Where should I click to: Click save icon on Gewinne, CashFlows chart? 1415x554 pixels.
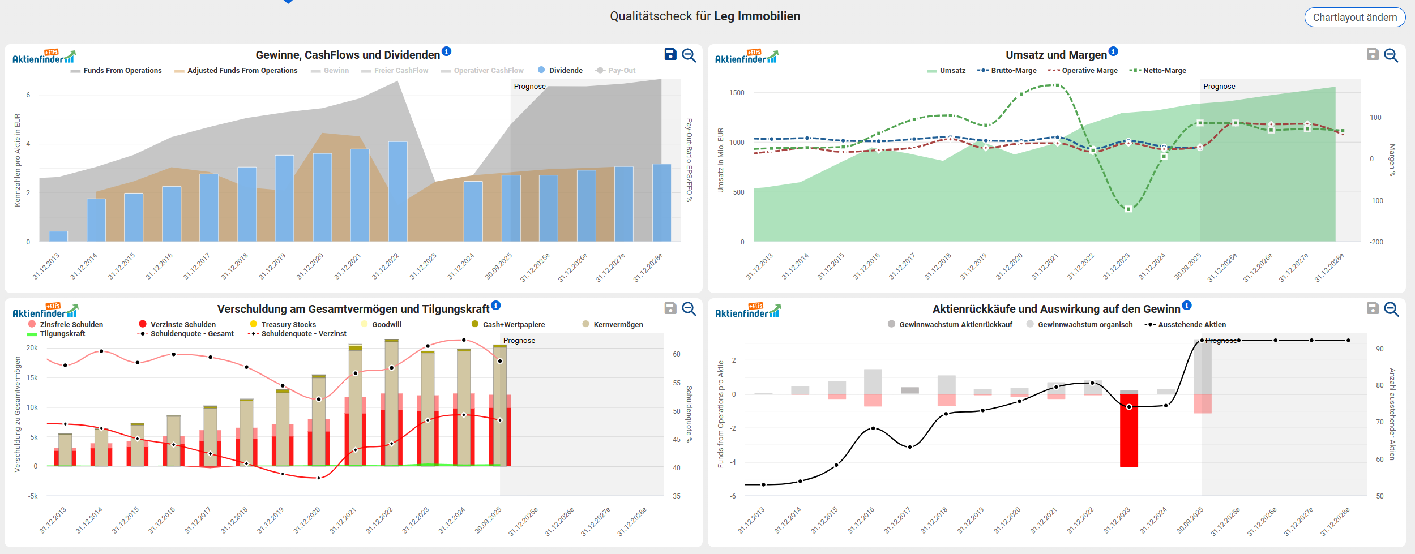(x=670, y=54)
